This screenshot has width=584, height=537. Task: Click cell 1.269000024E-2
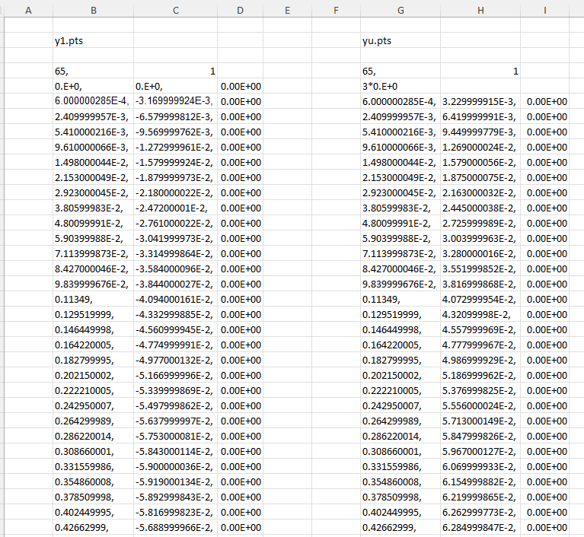coord(480,147)
